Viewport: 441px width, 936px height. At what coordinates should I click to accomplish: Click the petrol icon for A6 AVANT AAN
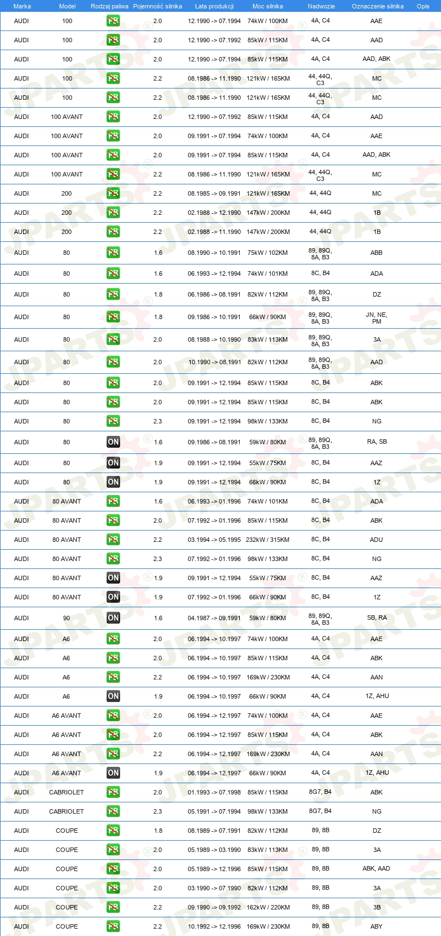tap(113, 754)
